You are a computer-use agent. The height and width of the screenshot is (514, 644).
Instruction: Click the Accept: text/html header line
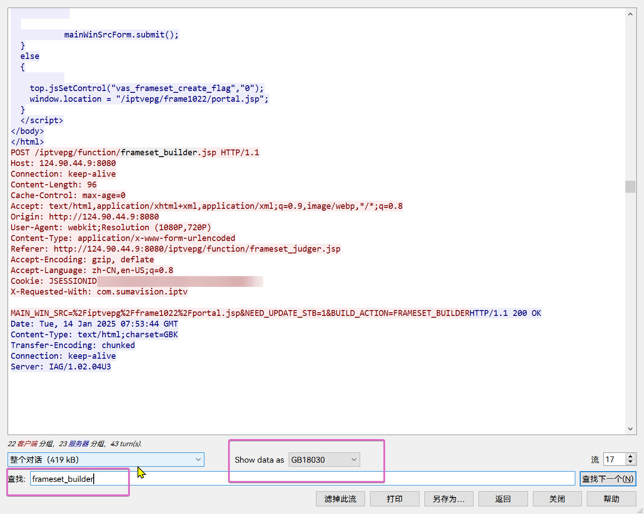(207, 206)
